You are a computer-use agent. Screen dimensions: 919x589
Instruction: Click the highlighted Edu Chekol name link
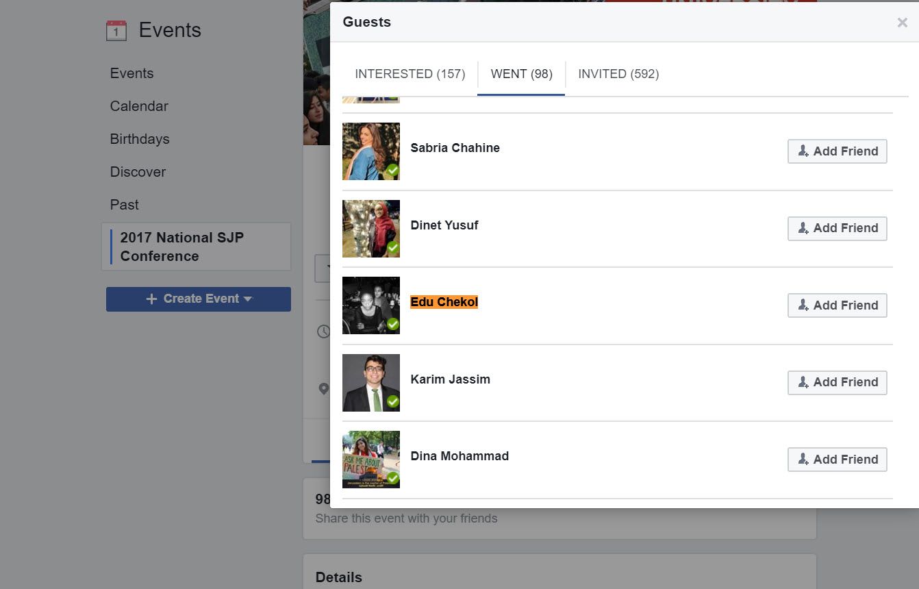click(444, 302)
